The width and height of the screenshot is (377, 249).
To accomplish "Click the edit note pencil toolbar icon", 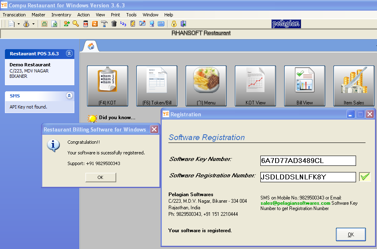I will (x=143, y=24).
